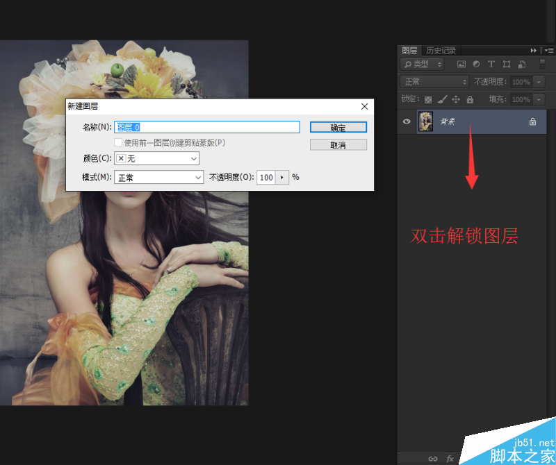Open the 颜色 dropdown
The image size is (556, 465).
(x=156, y=158)
